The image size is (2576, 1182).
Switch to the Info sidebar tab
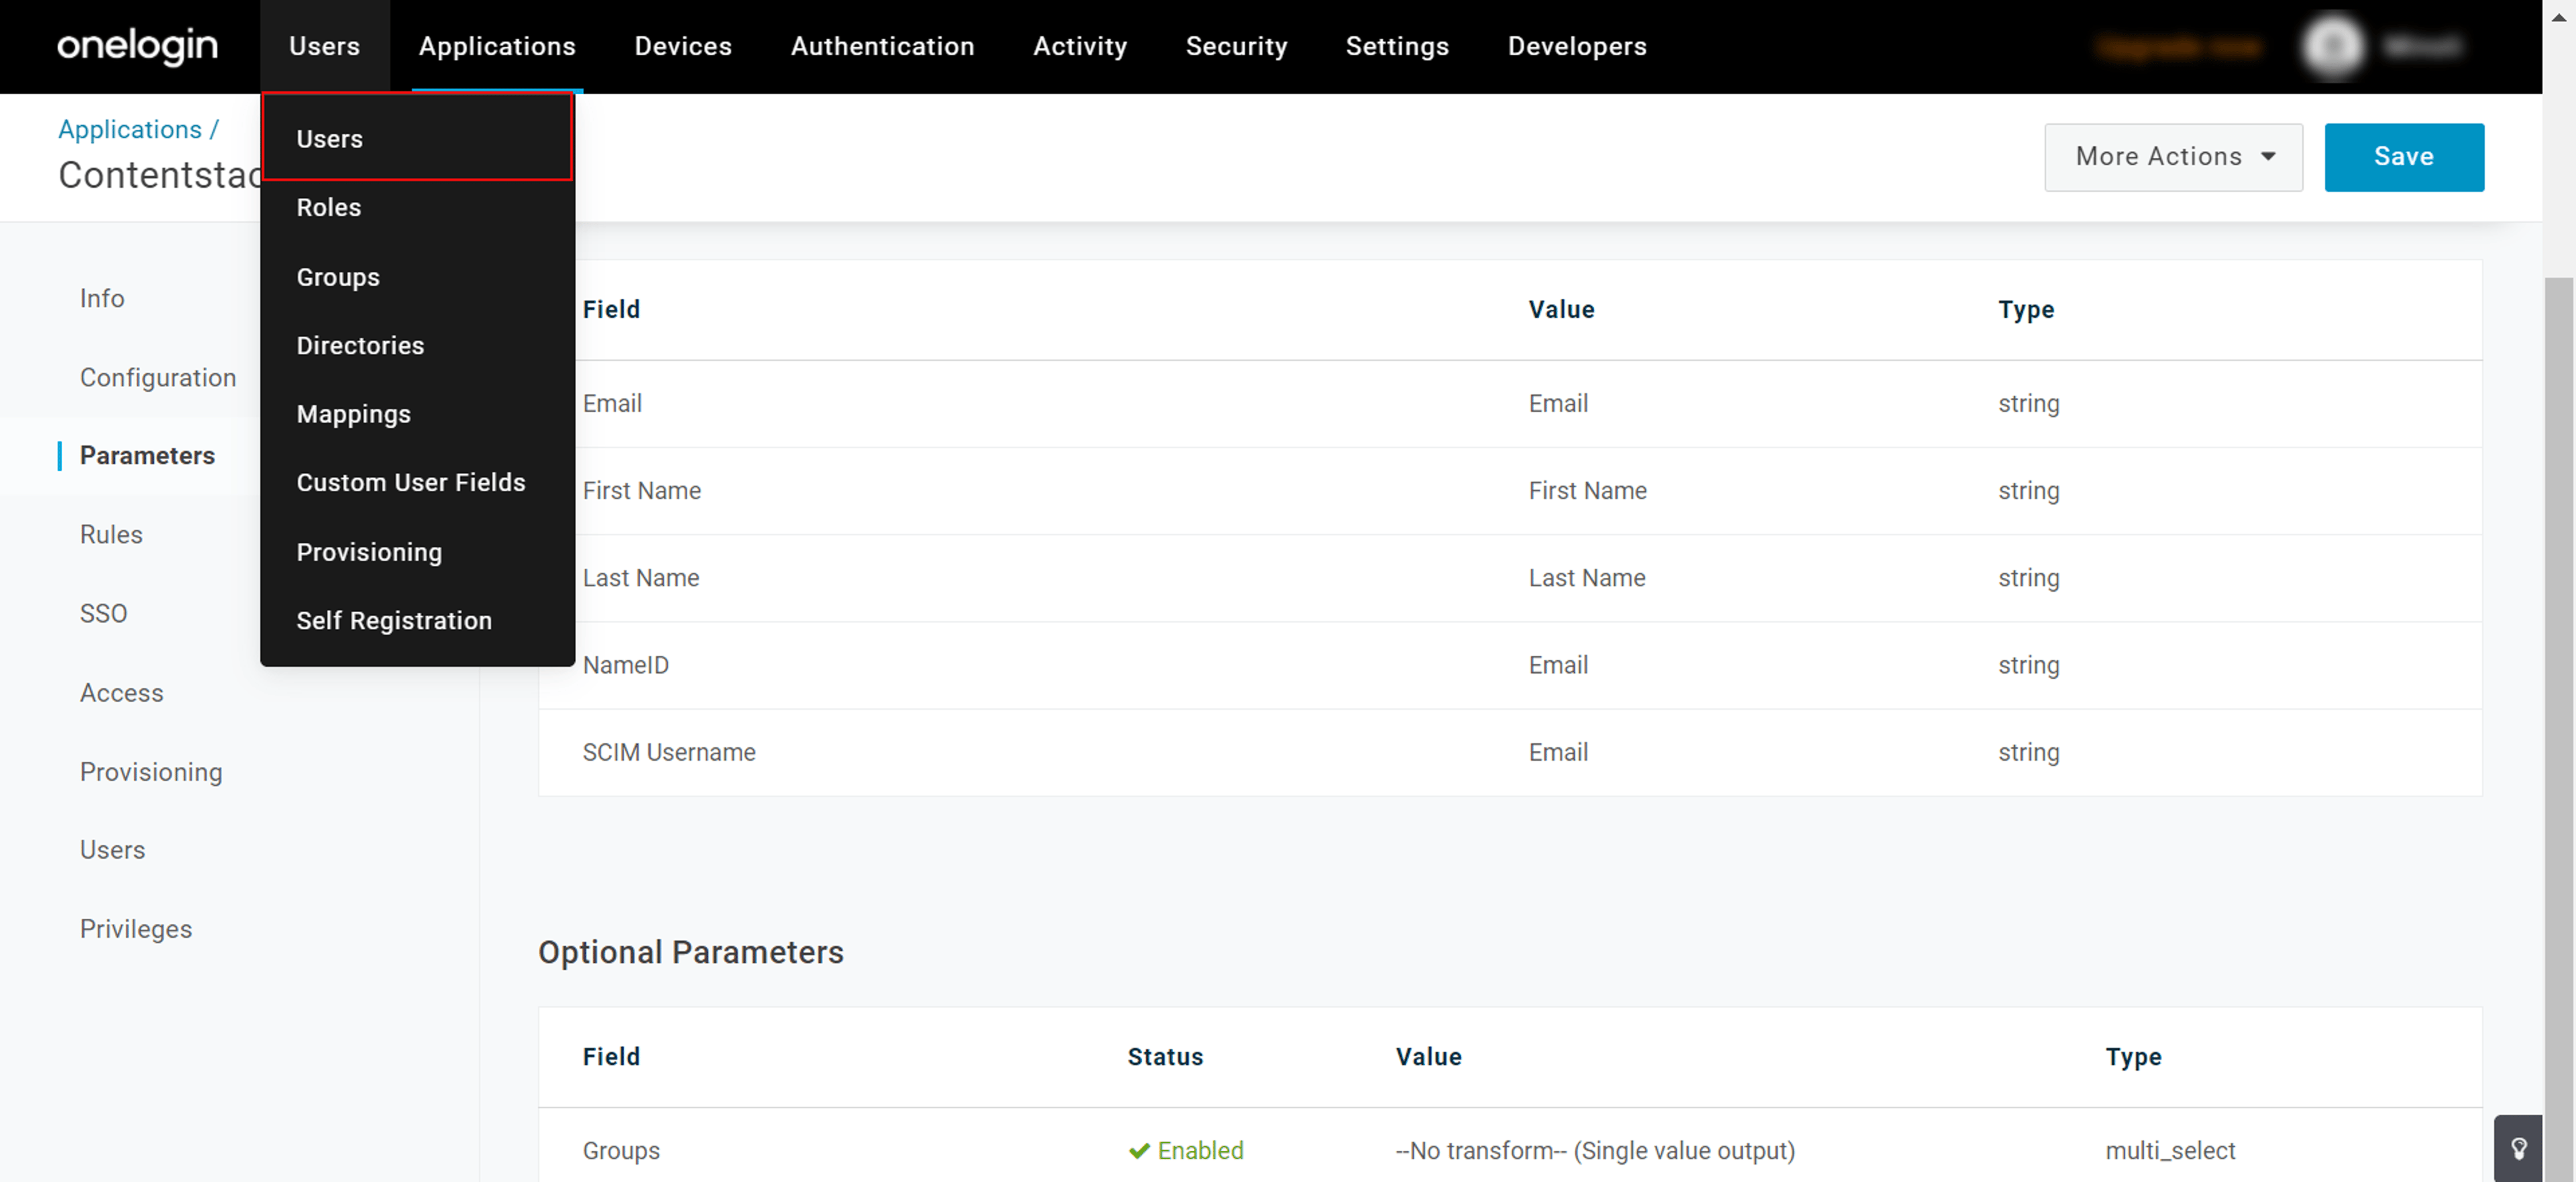[x=102, y=298]
